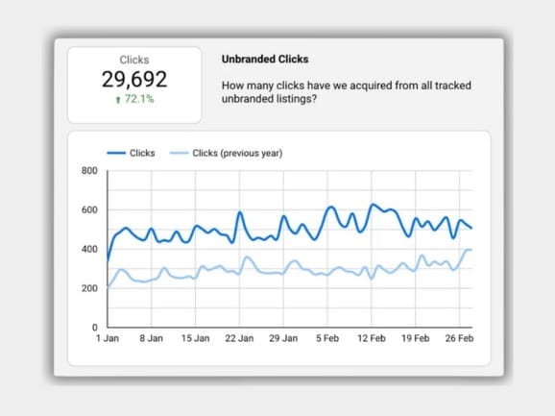Click the 400 y-axis label
This screenshot has height=416, width=555.
click(x=89, y=249)
